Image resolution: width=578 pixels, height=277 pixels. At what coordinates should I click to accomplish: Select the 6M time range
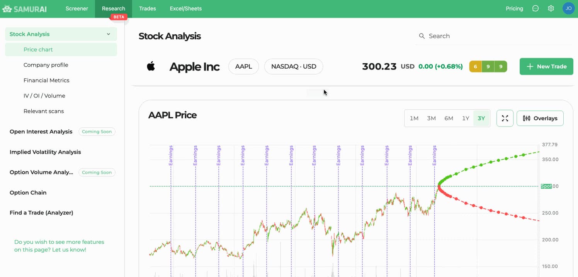pos(449,118)
